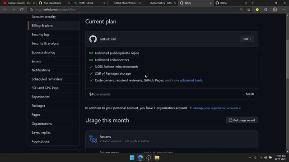Open Applications settings
Screen dimensions: 289x162
[x=41, y=141]
